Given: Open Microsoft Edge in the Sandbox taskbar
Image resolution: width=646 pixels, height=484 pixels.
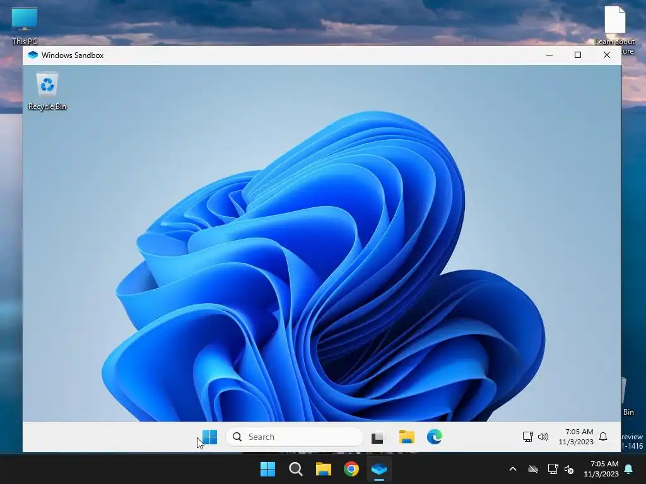Looking at the screenshot, I should (x=434, y=437).
